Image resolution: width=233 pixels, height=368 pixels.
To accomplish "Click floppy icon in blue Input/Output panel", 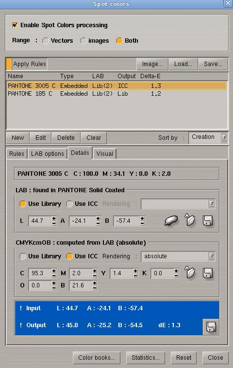I will coord(211,327).
